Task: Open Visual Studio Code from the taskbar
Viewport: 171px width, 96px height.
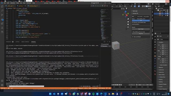Action: (105, 94)
